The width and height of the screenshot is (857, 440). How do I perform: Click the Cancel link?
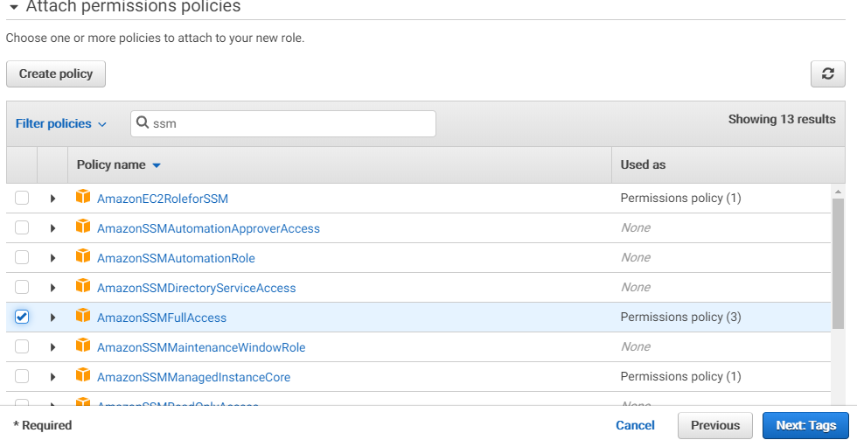pos(635,425)
